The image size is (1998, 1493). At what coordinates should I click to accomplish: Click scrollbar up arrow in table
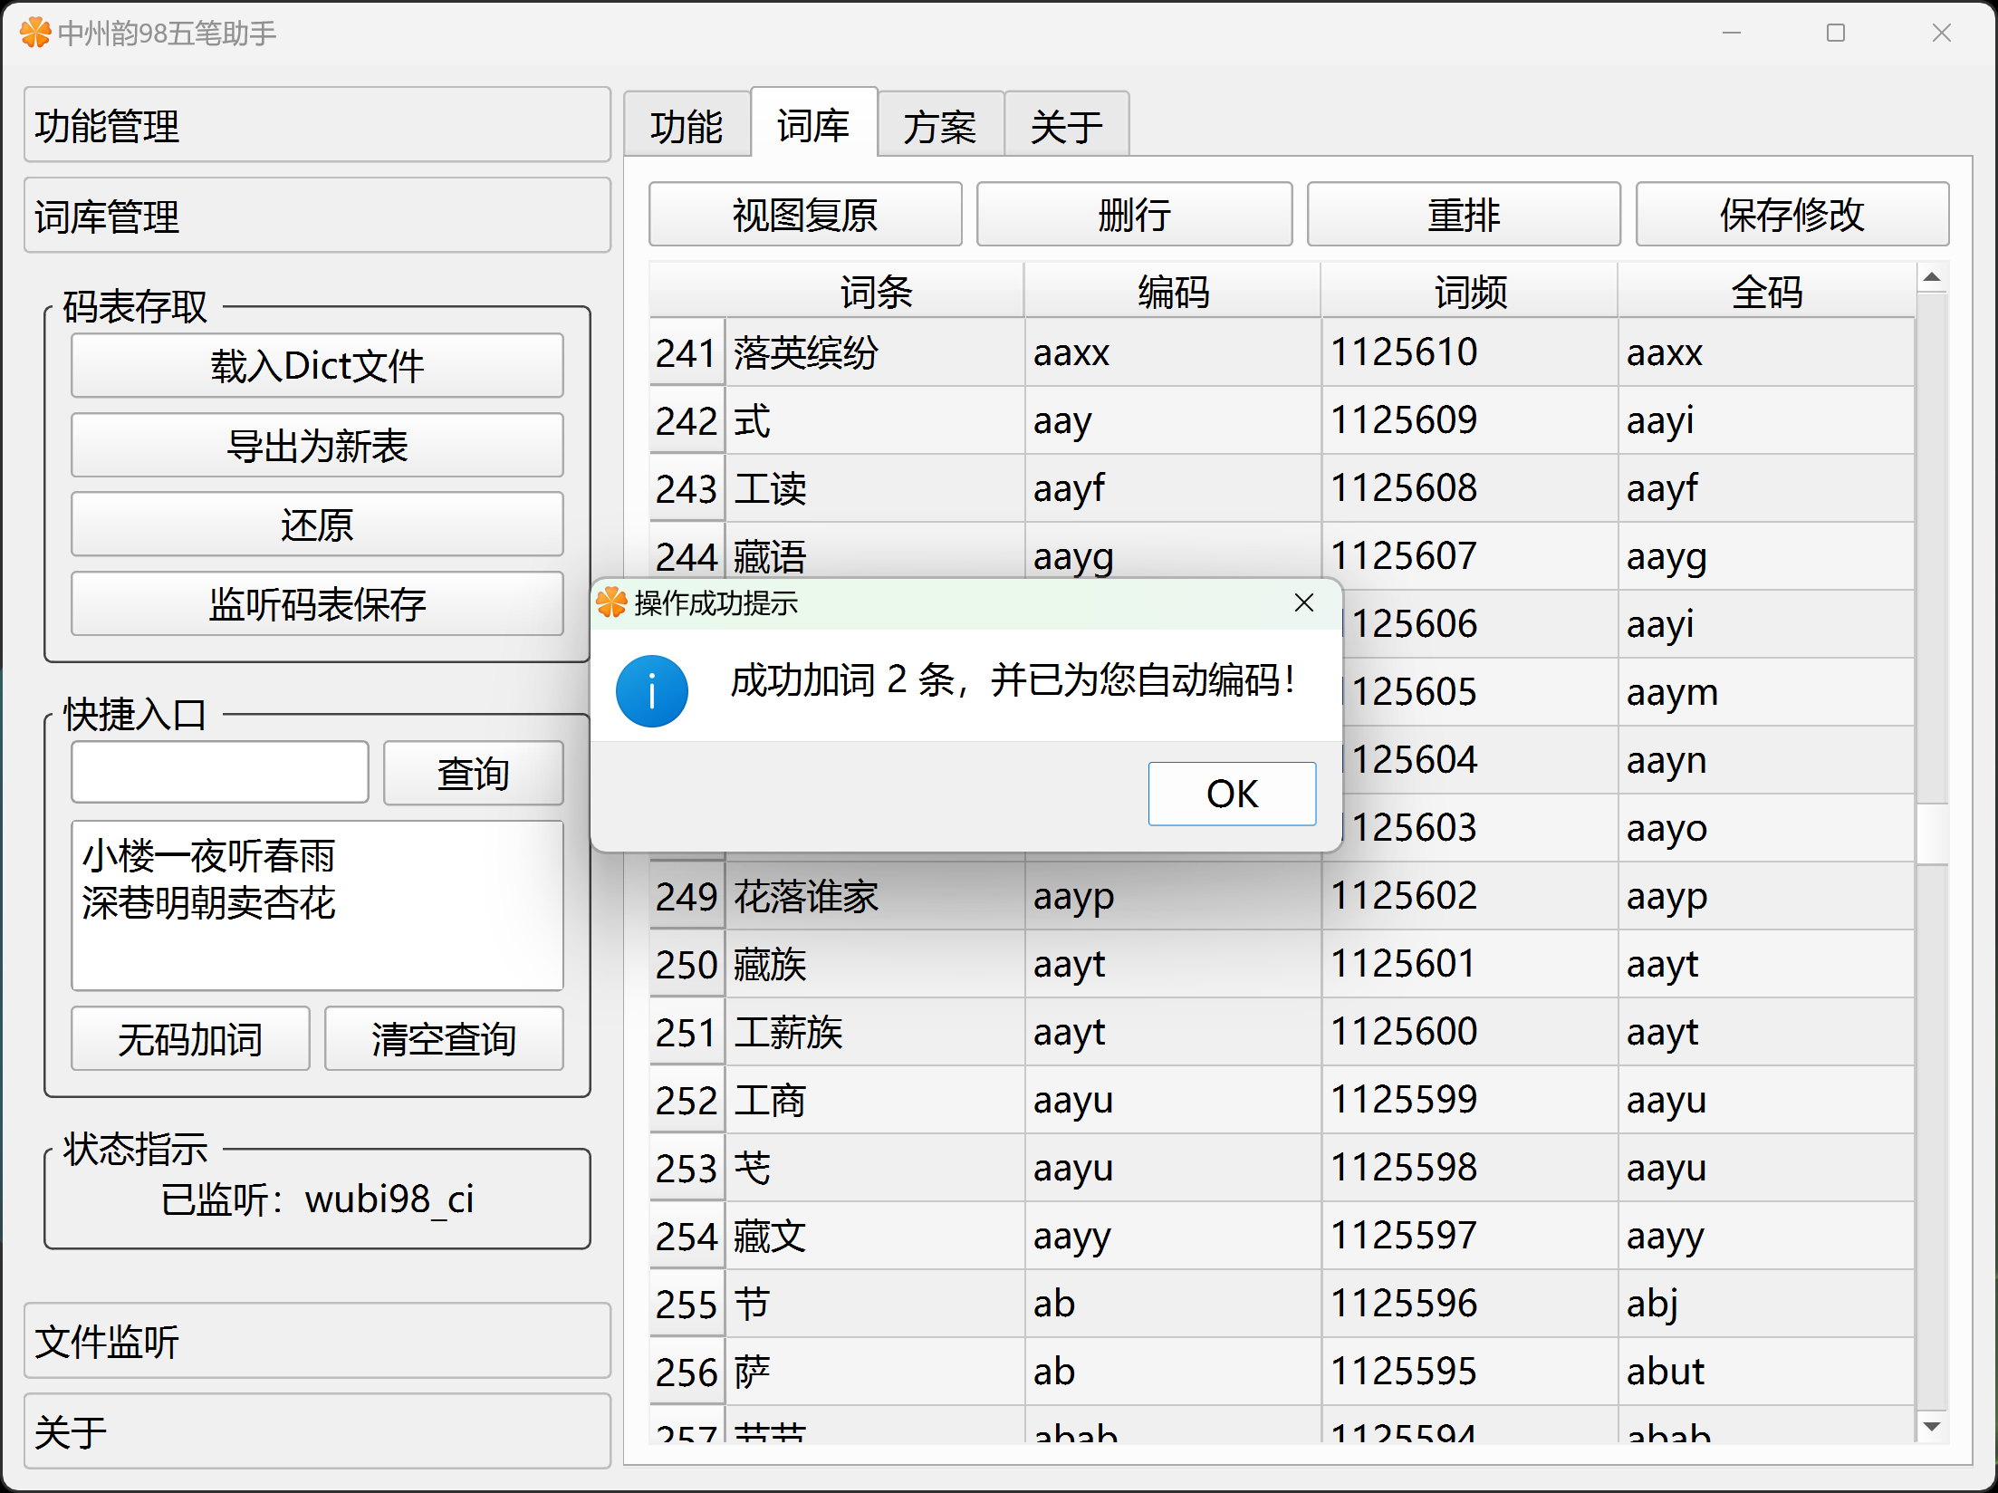coord(1931,278)
